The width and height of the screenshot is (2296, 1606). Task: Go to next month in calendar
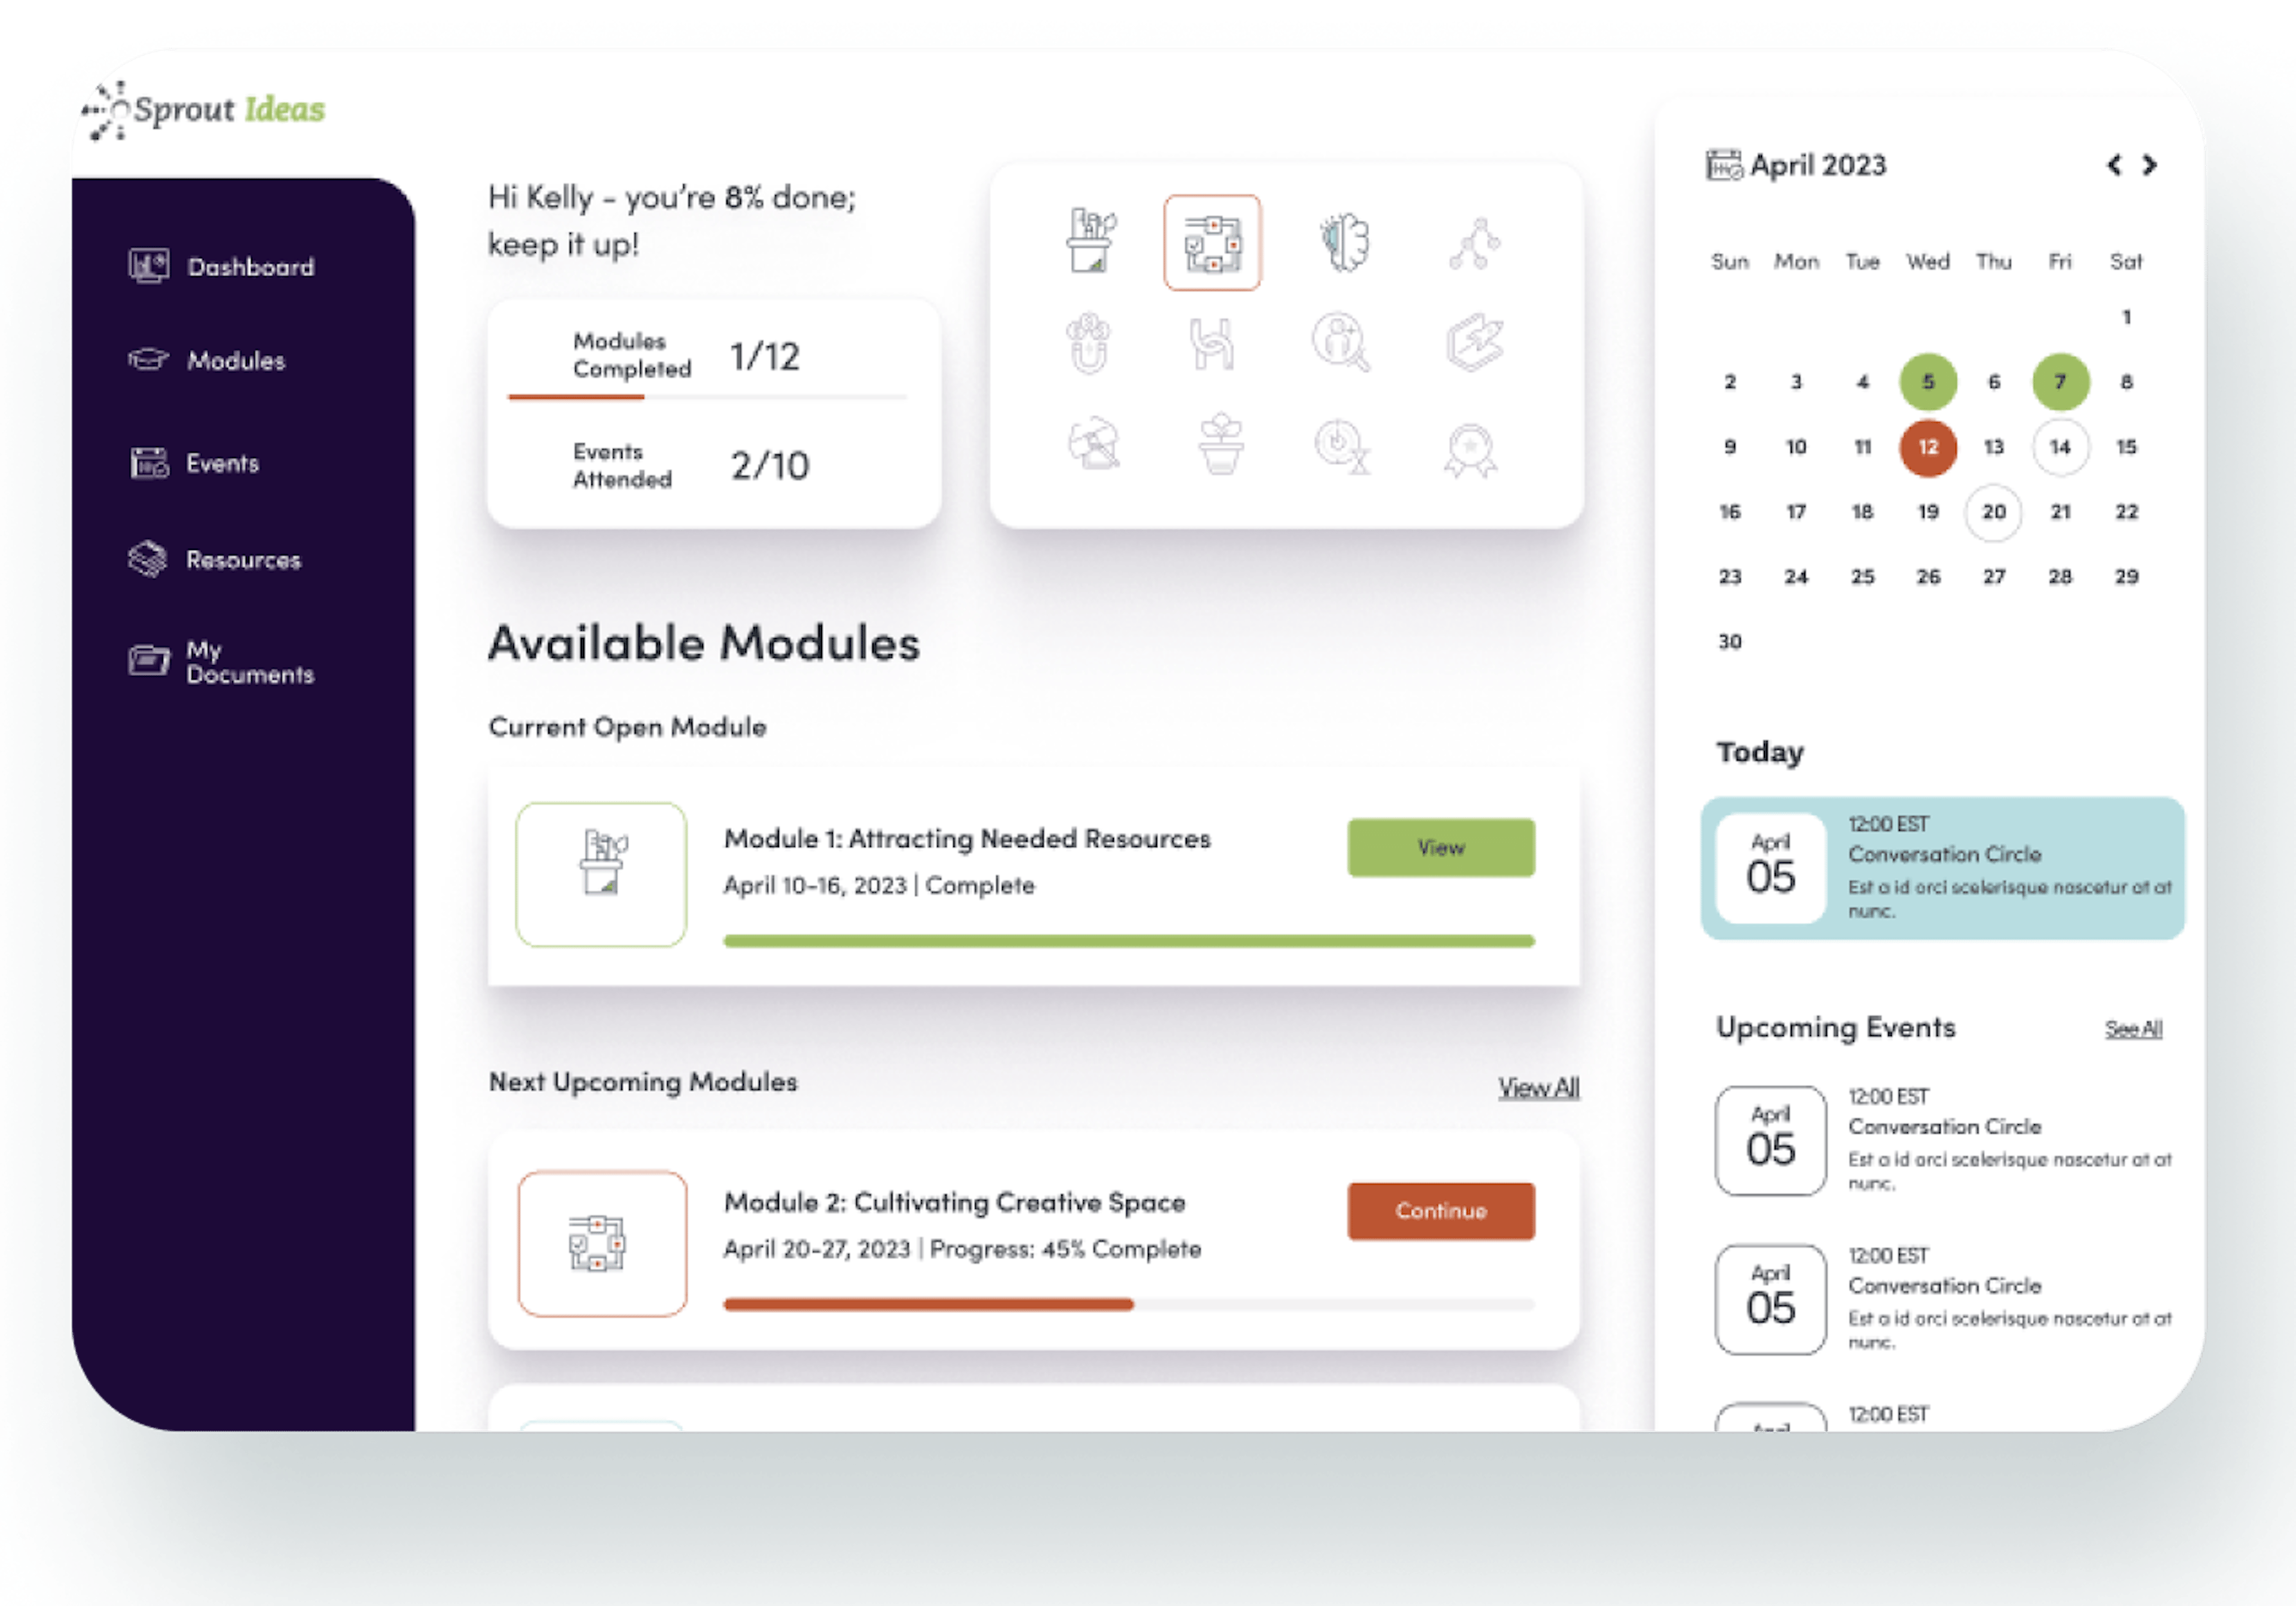point(2149,165)
